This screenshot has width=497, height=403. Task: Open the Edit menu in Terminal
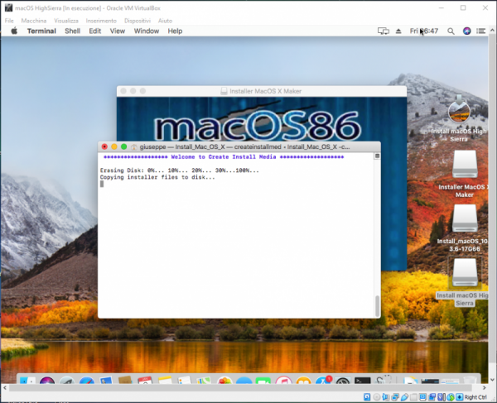pyautogui.click(x=94, y=31)
